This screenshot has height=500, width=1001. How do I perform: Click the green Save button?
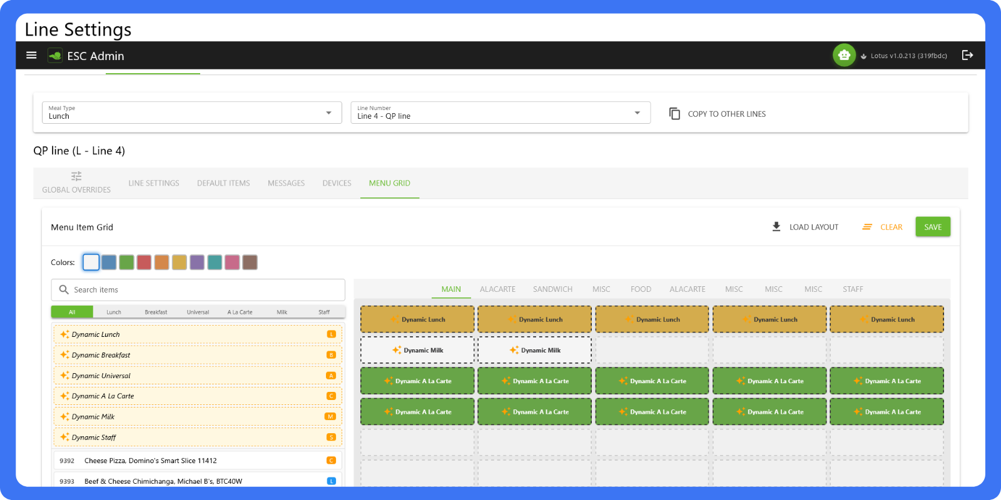coord(933,227)
